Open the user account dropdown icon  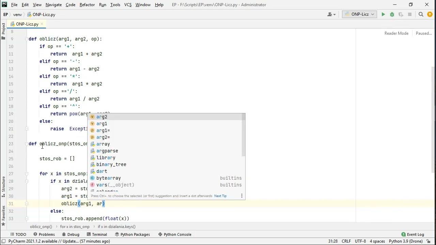coord(331,14)
